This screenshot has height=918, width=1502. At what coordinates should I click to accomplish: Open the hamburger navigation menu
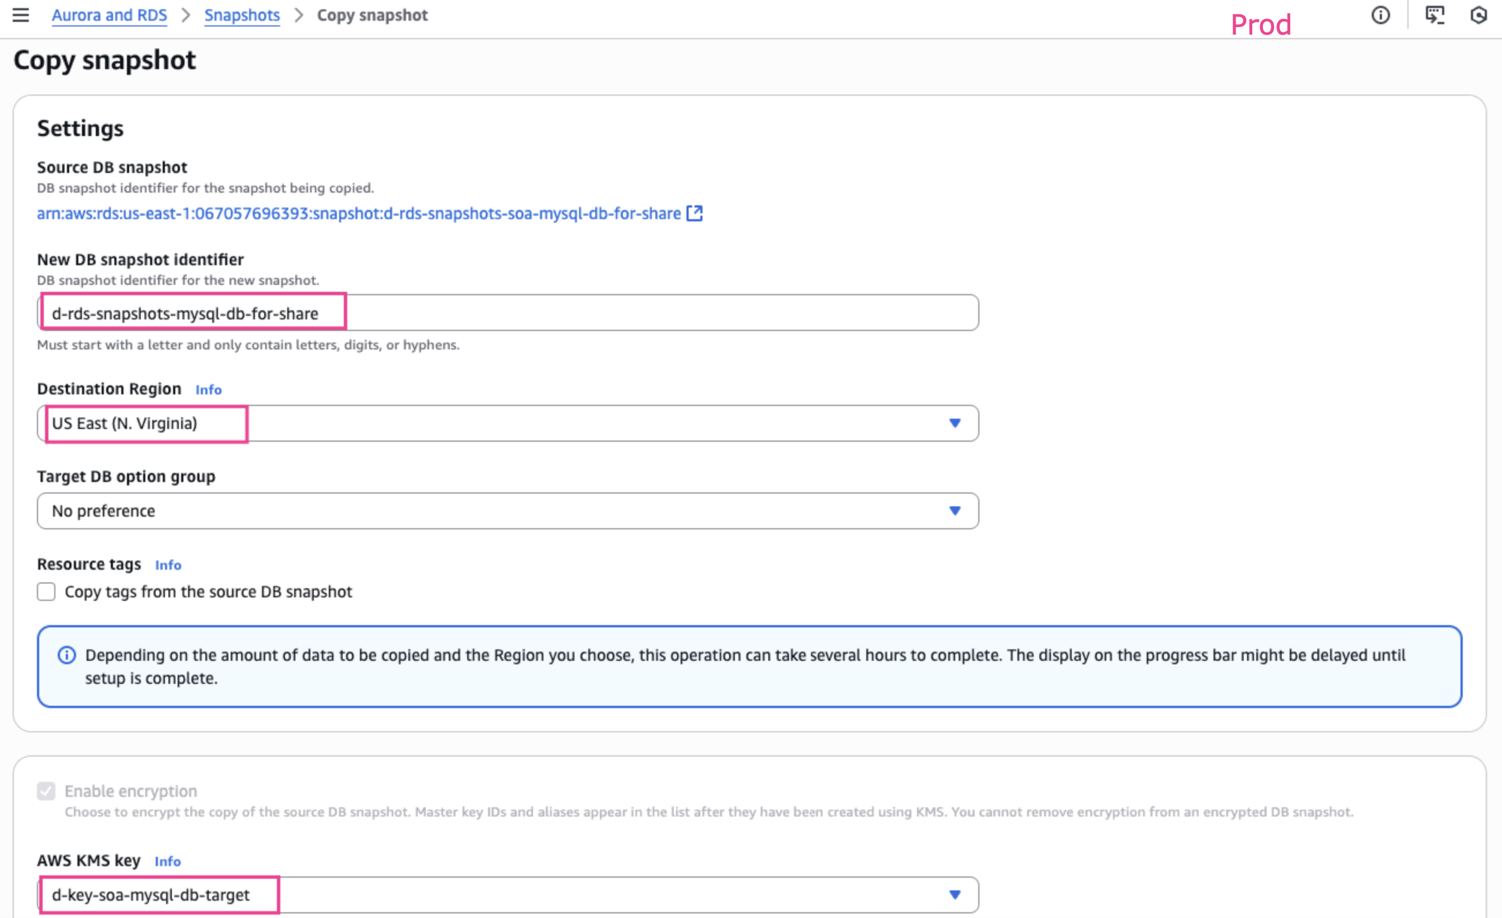click(21, 14)
